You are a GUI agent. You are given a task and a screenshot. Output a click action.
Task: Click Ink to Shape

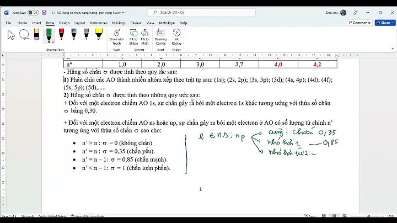point(133,37)
